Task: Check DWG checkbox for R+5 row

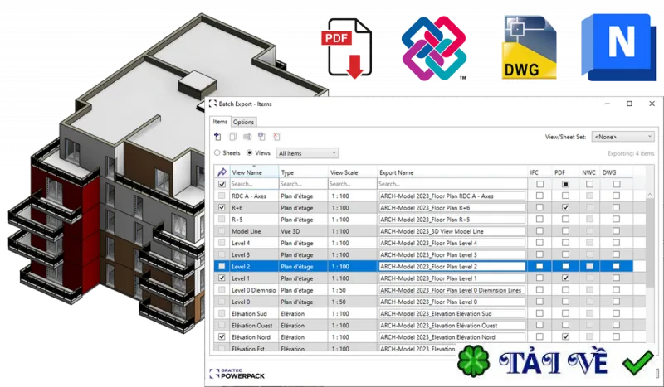Action: click(x=616, y=219)
